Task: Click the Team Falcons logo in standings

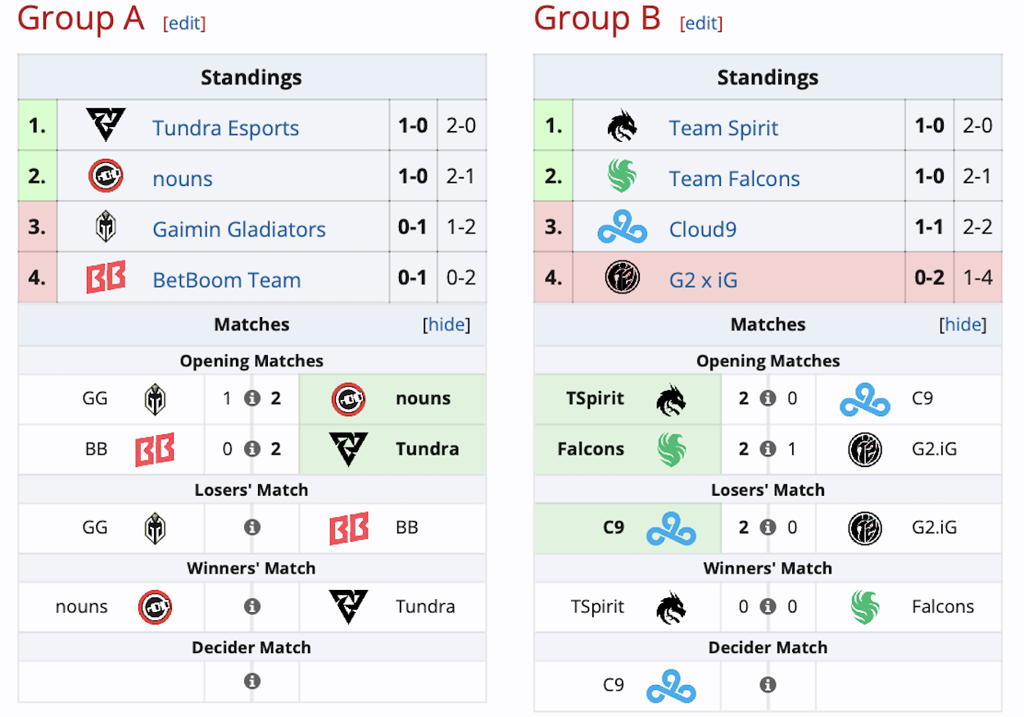Action: point(622,176)
